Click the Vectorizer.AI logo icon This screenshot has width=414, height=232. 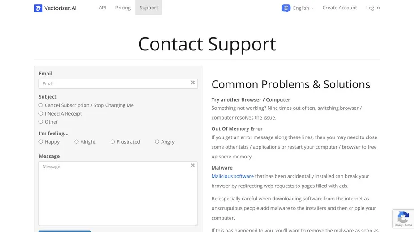tap(38, 8)
